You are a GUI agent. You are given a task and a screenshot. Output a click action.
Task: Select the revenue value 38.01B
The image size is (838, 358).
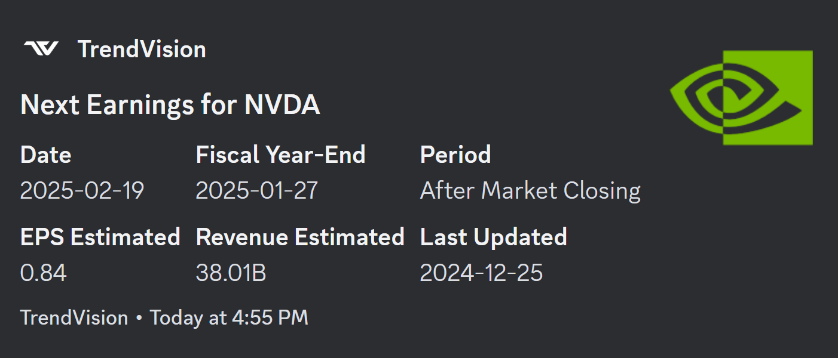tap(231, 273)
